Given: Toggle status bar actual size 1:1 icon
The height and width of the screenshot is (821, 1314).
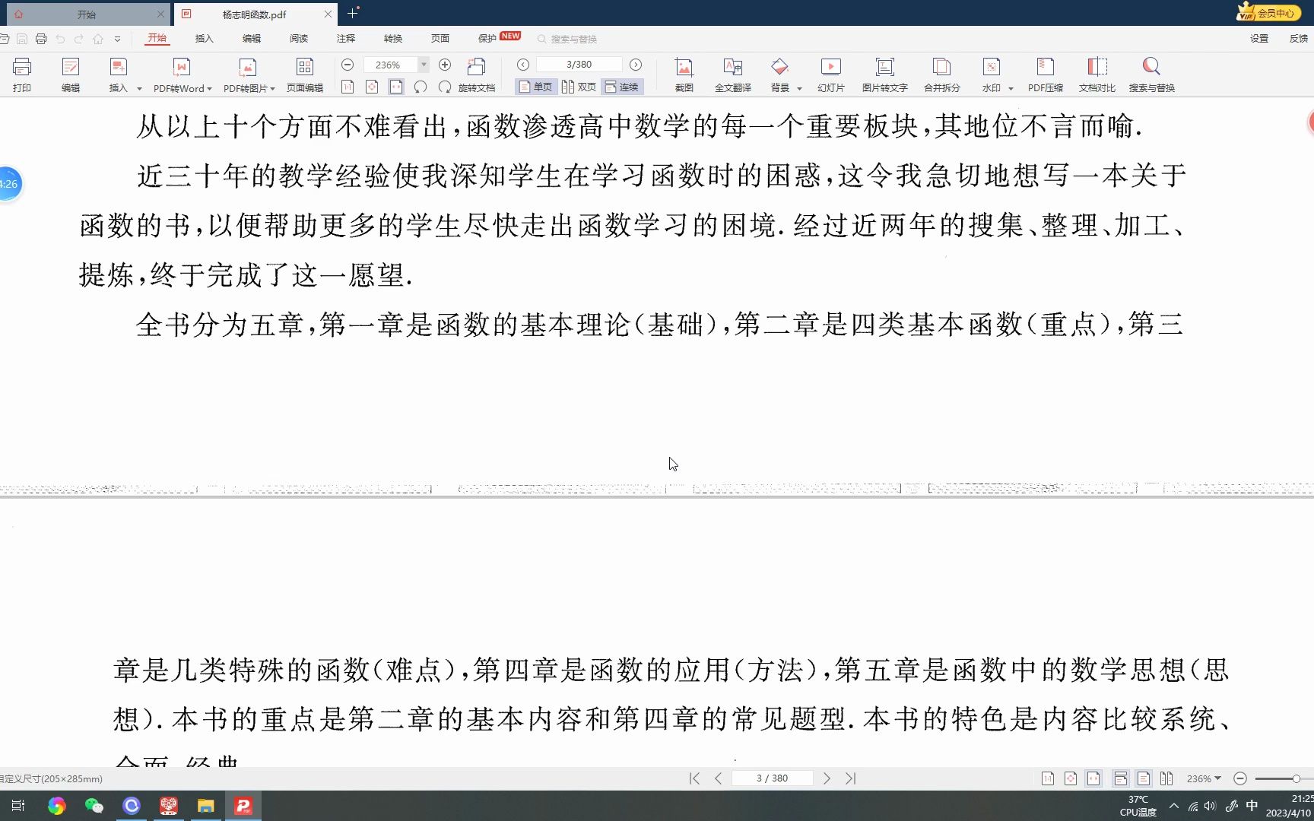Looking at the screenshot, I should click(x=1048, y=778).
